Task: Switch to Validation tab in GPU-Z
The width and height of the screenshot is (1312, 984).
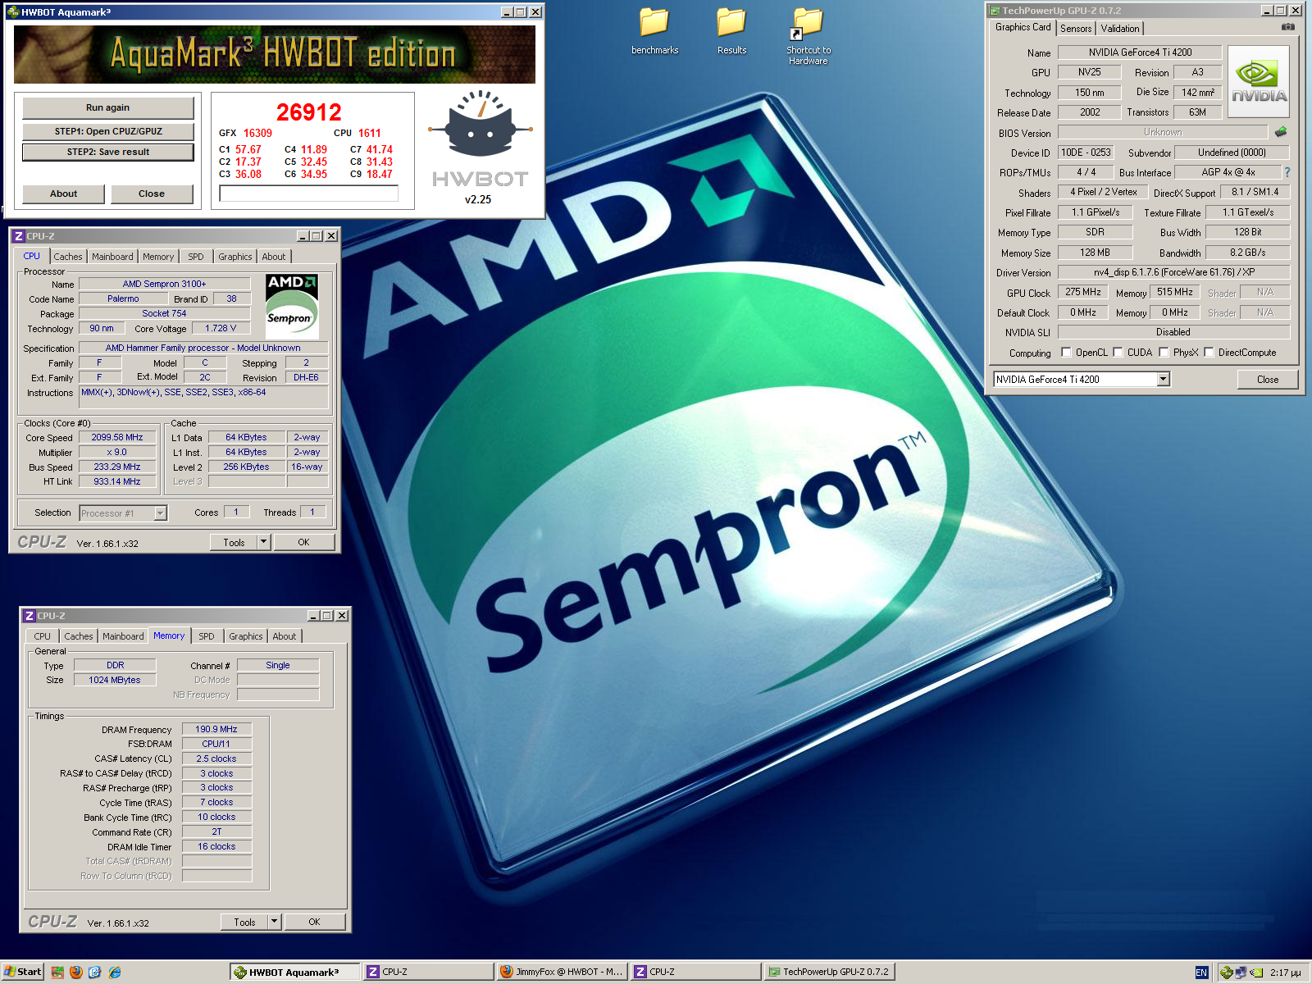Action: [x=1120, y=29]
